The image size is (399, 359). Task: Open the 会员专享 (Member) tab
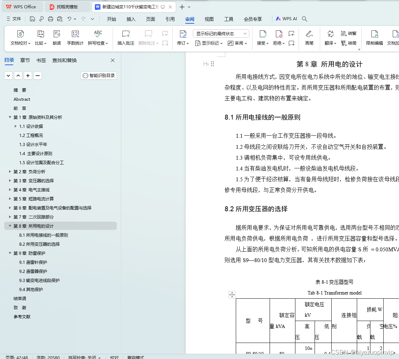click(x=253, y=19)
